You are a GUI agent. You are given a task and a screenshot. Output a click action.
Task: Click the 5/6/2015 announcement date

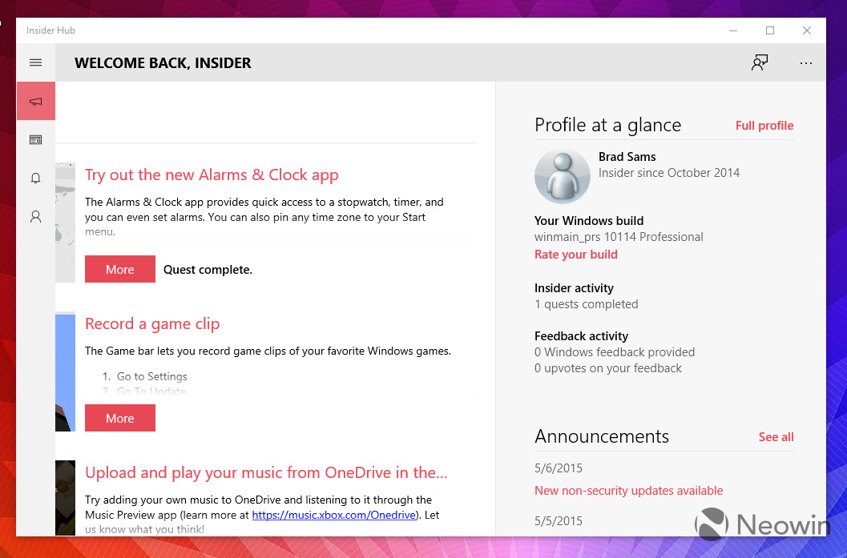559,468
